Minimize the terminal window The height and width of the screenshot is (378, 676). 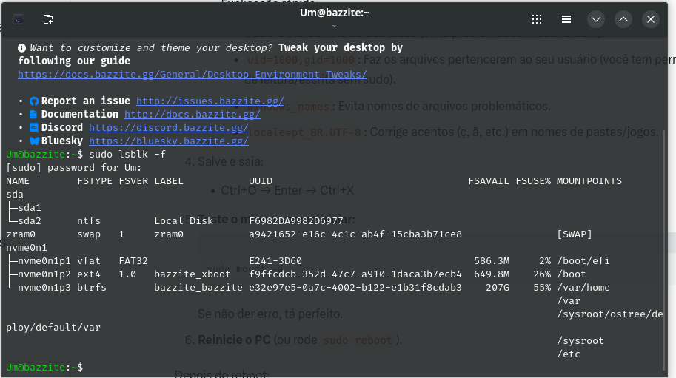click(x=596, y=19)
